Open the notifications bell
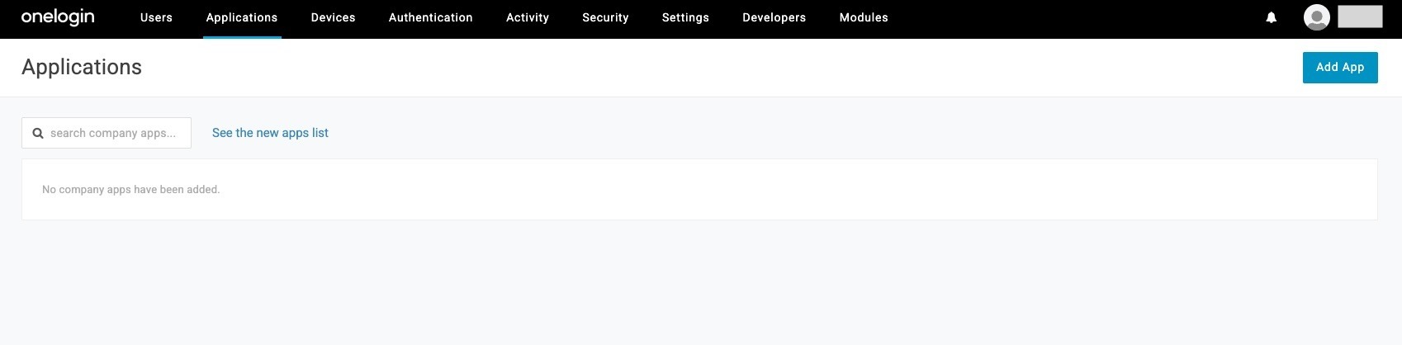Image resolution: width=1402 pixels, height=345 pixels. click(1272, 17)
